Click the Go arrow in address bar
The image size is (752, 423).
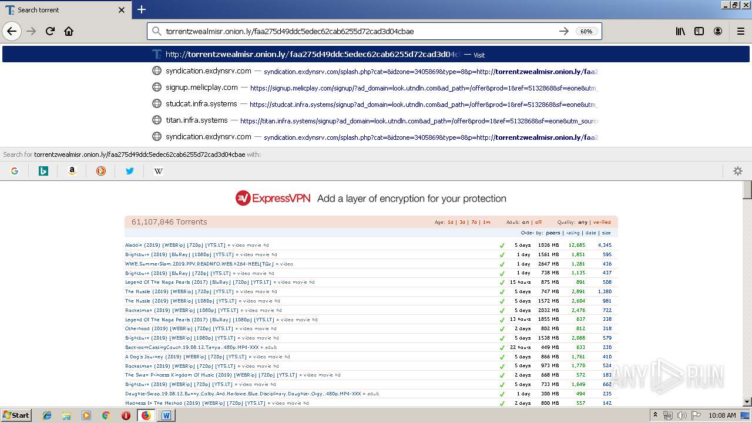[563, 31]
